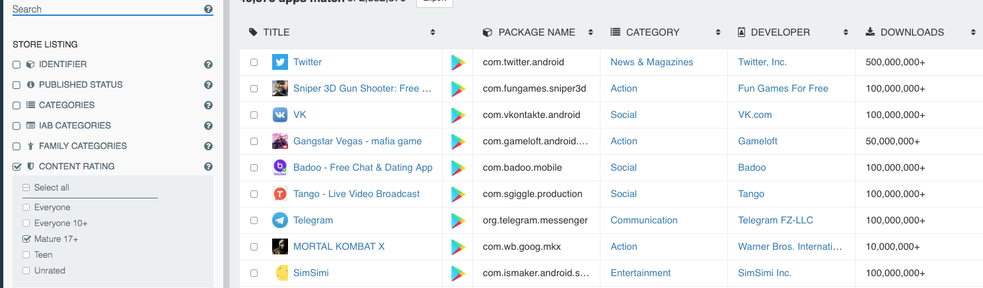Image resolution: width=983 pixels, height=288 pixels.
Task: Open Google Play icon for Telegram row
Action: (458, 220)
